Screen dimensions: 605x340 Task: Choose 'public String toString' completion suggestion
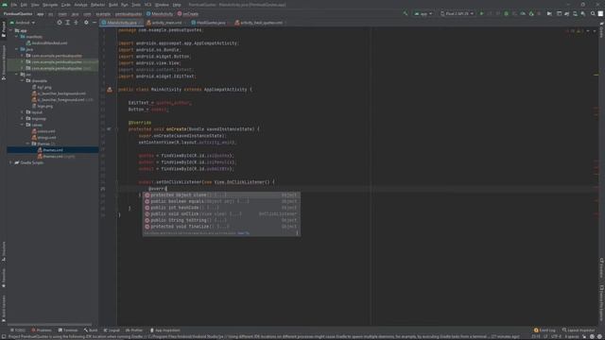pyautogui.click(x=221, y=220)
